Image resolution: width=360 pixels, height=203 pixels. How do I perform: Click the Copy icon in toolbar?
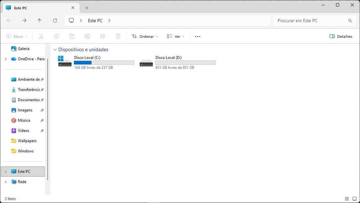click(x=57, y=36)
